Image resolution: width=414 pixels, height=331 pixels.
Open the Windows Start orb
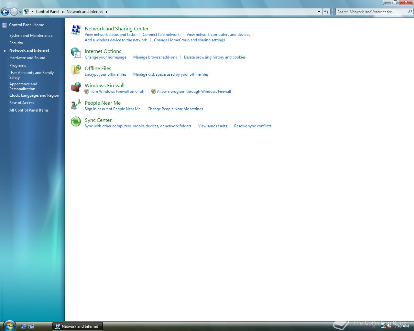tap(9, 326)
